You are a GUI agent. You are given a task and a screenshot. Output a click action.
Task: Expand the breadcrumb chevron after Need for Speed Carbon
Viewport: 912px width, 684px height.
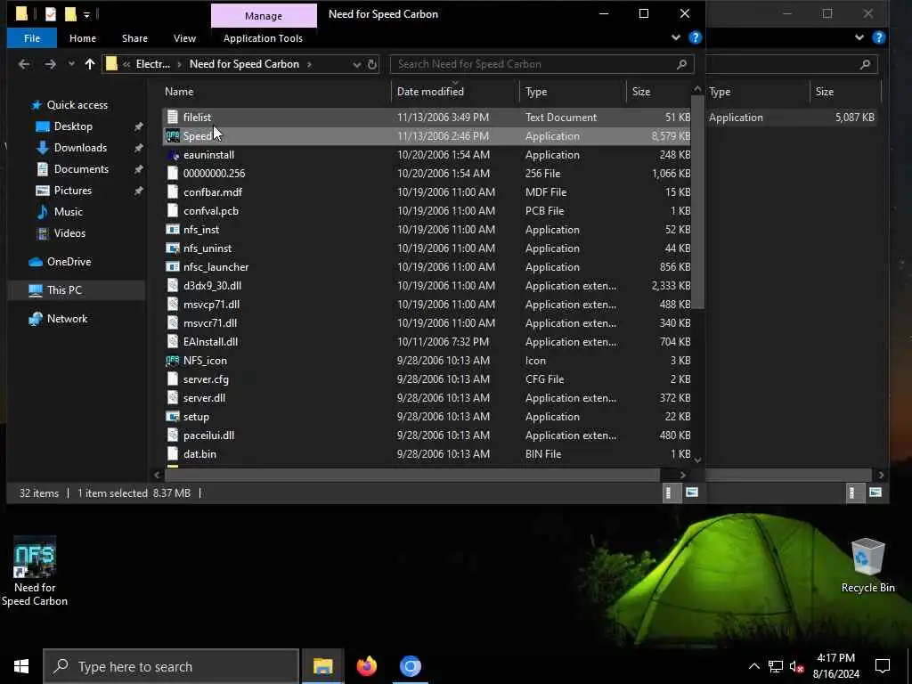click(x=309, y=64)
